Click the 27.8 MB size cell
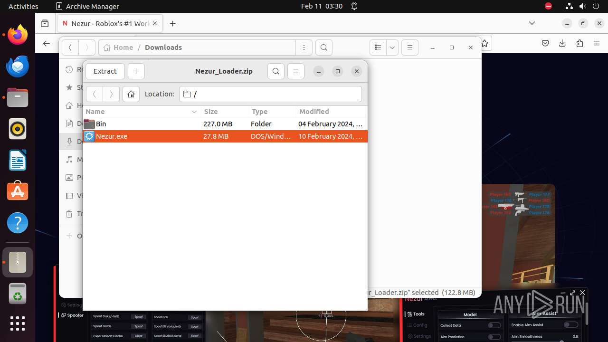The height and width of the screenshot is (342, 608). click(216, 136)
